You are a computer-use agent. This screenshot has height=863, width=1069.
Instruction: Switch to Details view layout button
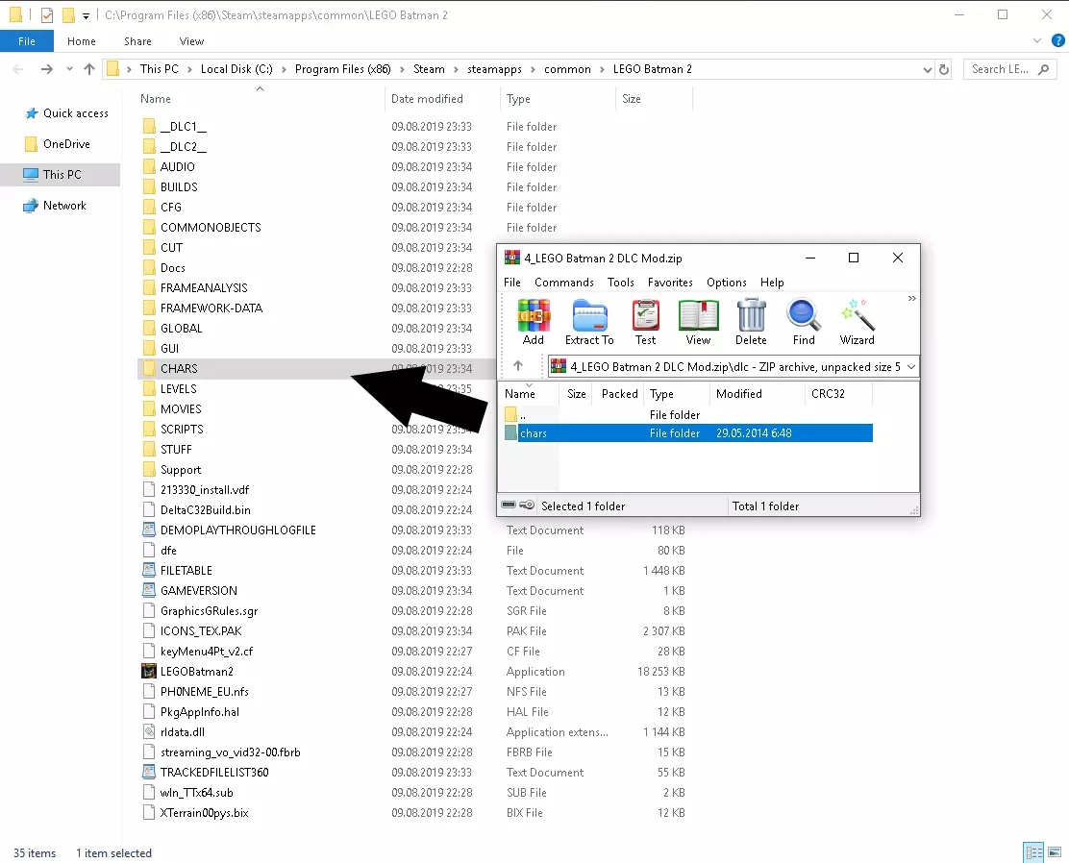click(x=1034, y=852)
